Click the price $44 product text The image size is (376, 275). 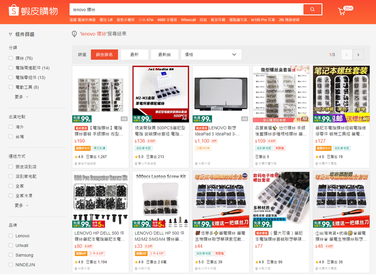tap(199, 246)
